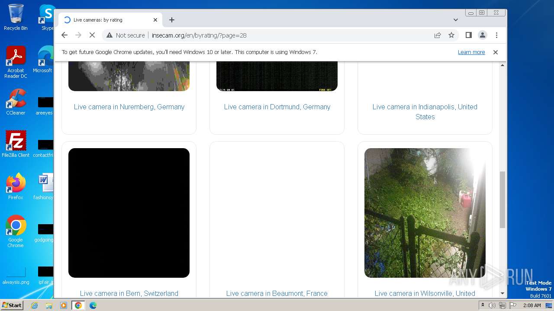Open Live camera in Beaumont, France

click(277, 293)
